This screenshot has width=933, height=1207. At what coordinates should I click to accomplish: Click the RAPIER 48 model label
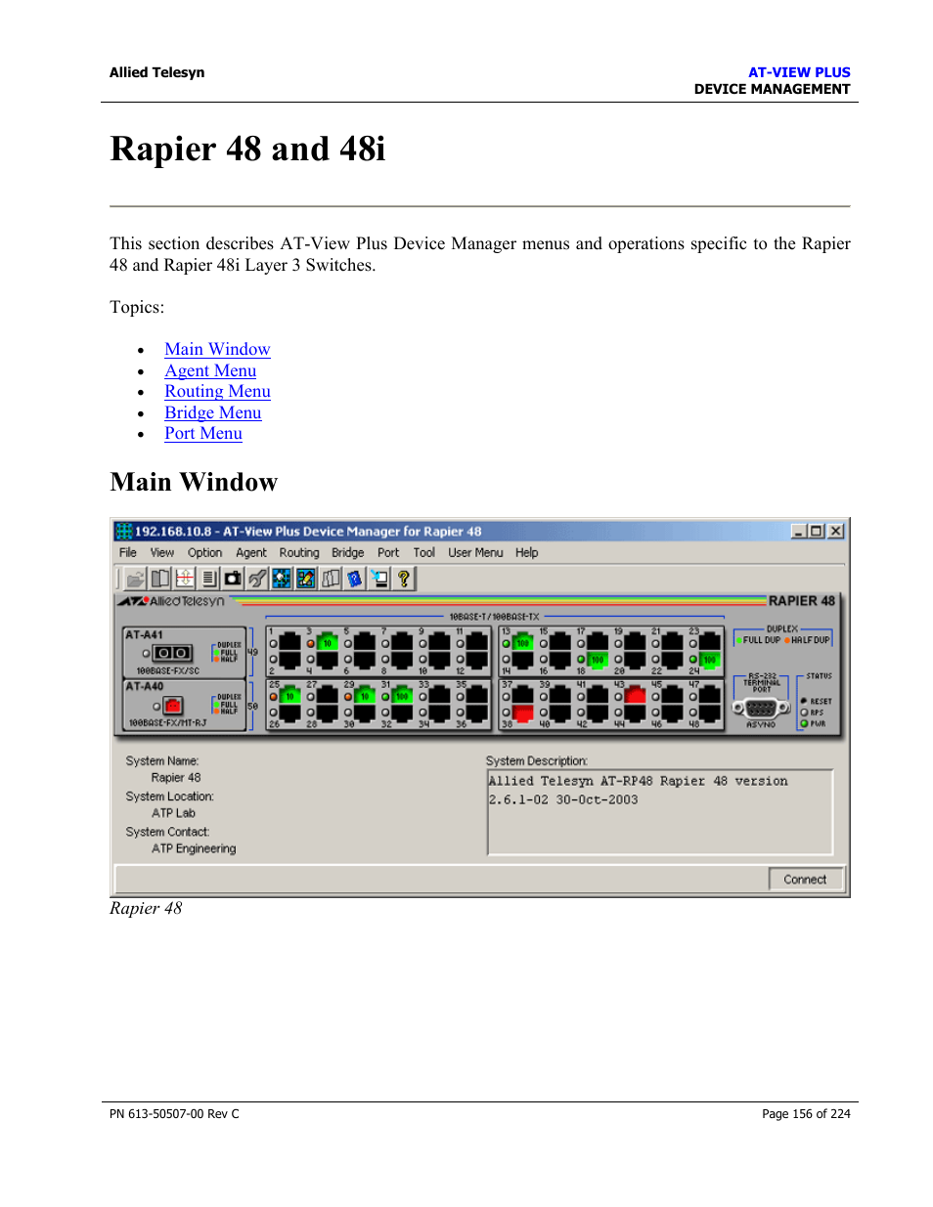pos(802,601)
